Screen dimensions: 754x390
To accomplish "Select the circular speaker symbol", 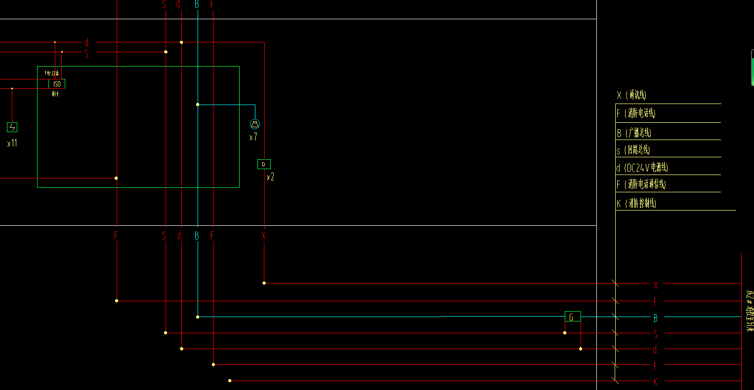I will tap(255, 124).
